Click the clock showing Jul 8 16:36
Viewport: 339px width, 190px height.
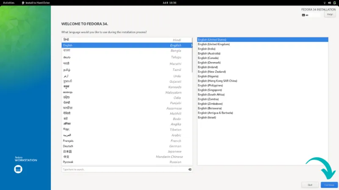tap(169, 3)
